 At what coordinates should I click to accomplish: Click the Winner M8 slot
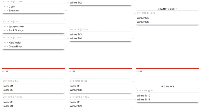(76, 90)
